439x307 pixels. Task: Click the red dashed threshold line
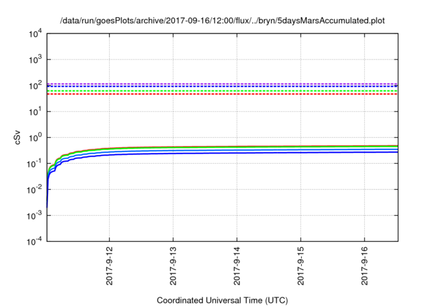click(222, 94)
